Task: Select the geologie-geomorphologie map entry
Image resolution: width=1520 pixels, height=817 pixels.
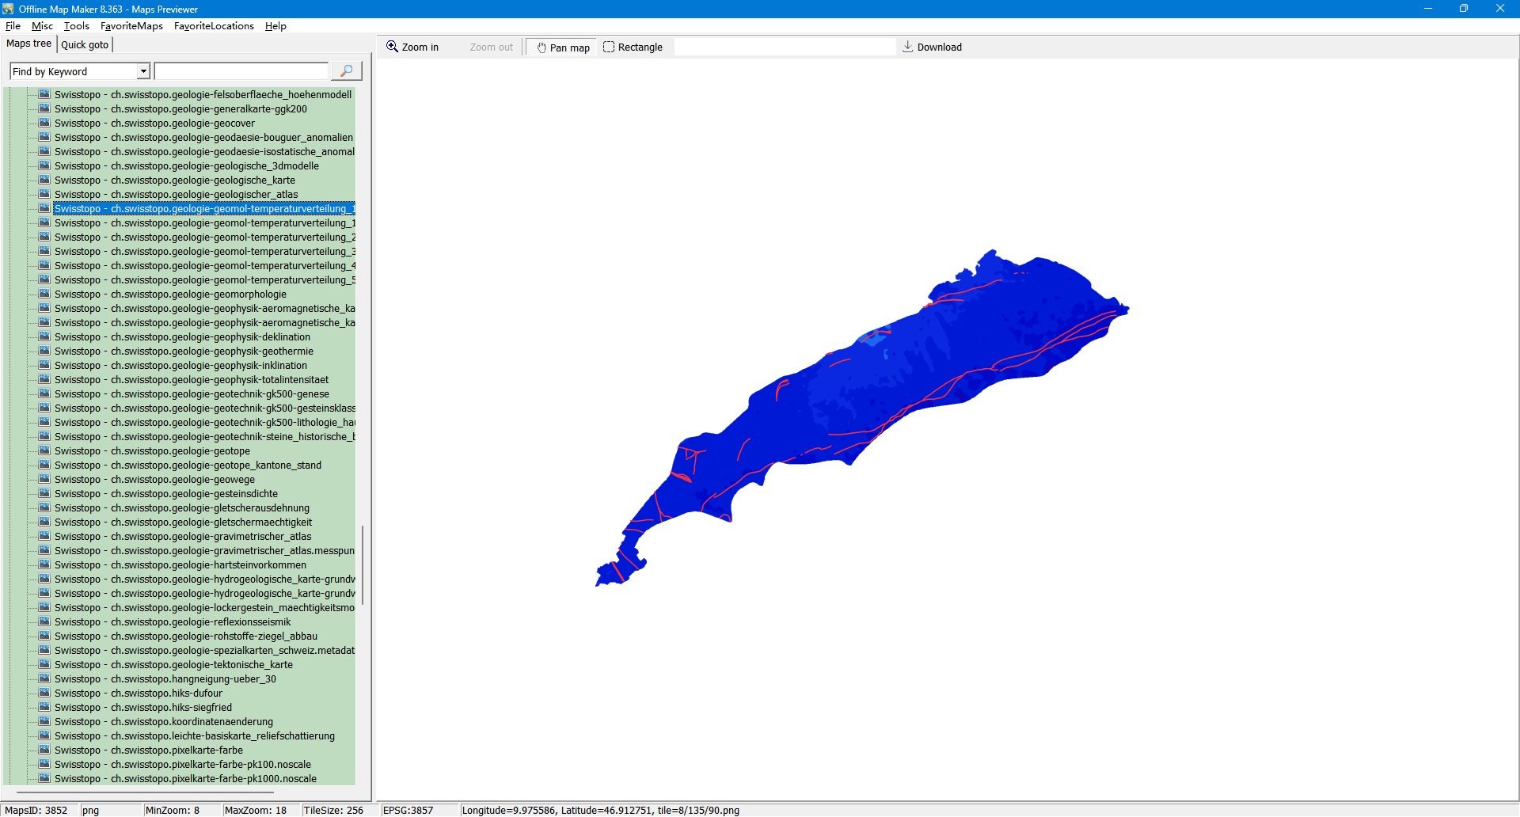Action: pyautogui.click(x=170, y=294)
